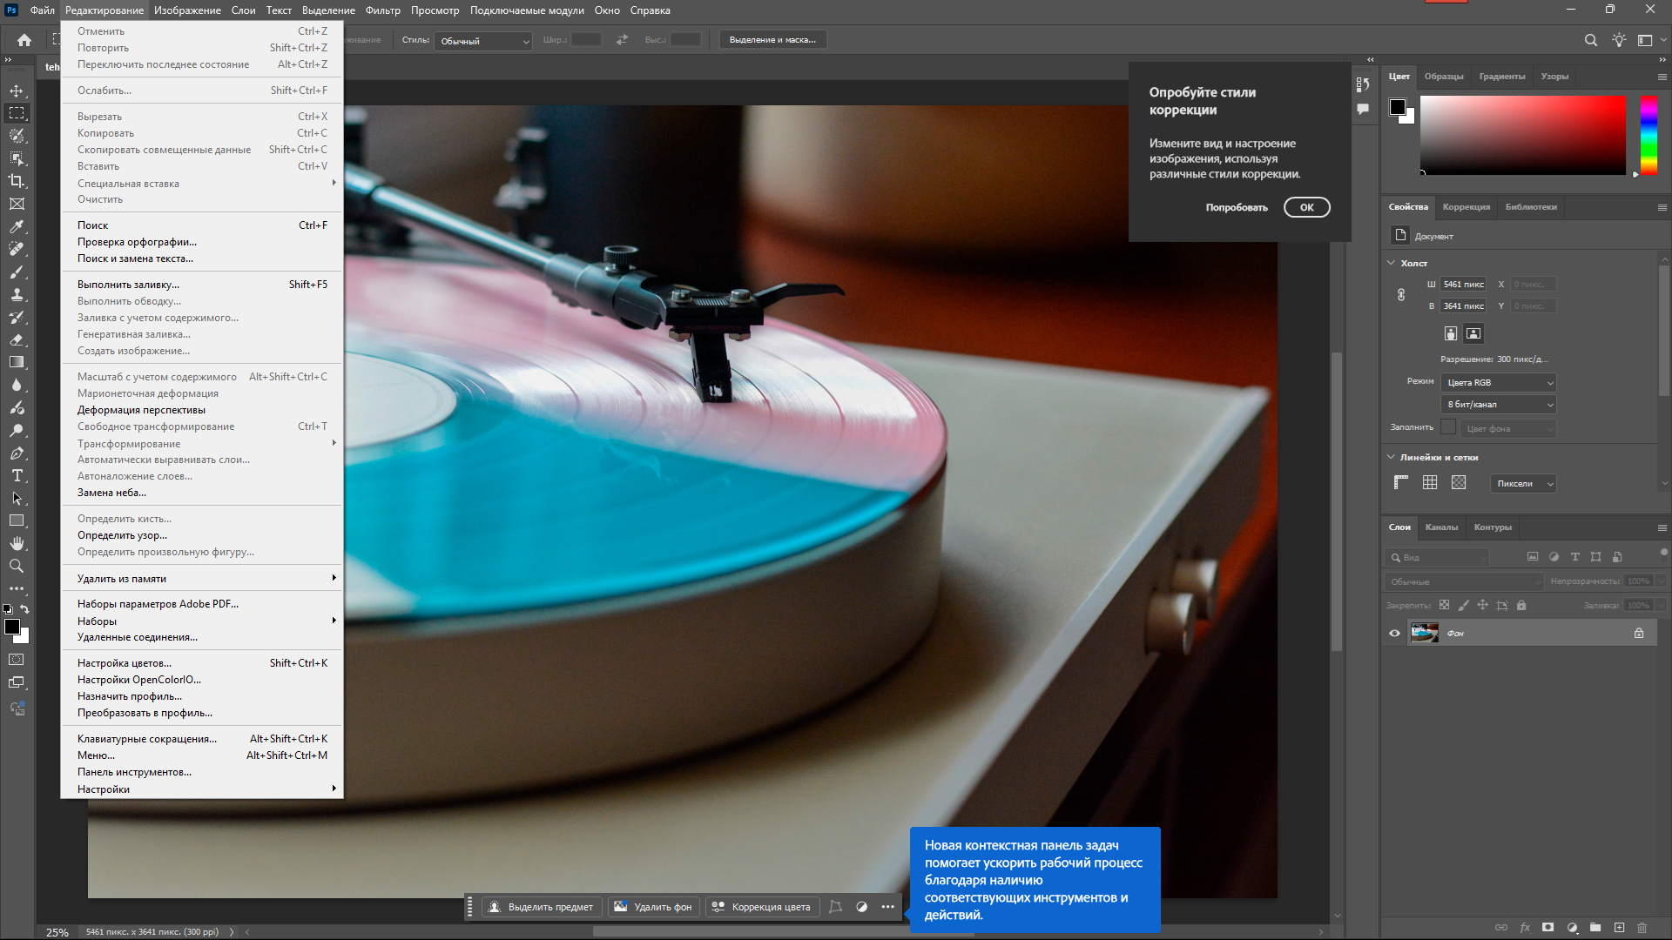Click the Home icon in options bar

click(x=24, y=40)
